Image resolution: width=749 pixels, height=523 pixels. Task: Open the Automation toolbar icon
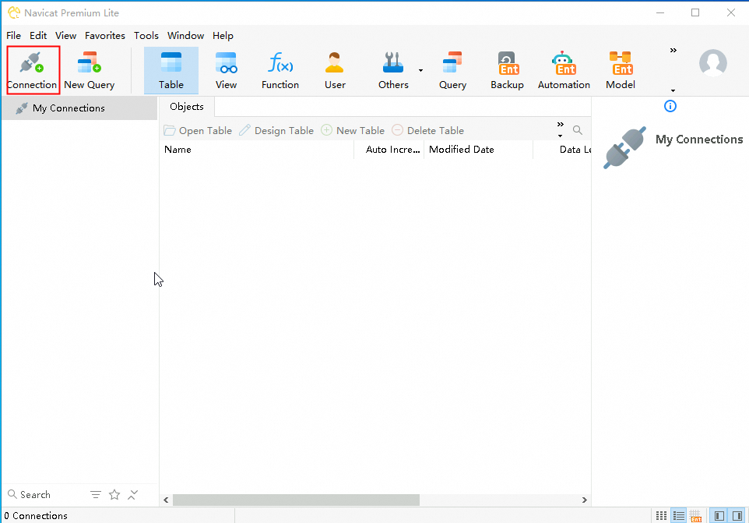point(564,70)
